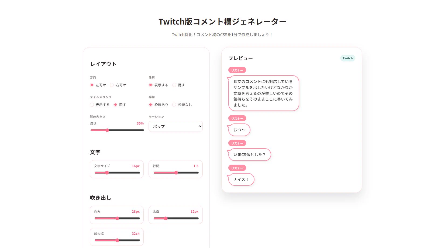Select the 右寄せ direction radio button
Viewport: 427px width, 248px height.
tap(112, 85)
